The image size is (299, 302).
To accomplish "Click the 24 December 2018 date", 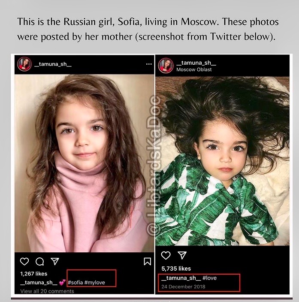I will (184, 287).
